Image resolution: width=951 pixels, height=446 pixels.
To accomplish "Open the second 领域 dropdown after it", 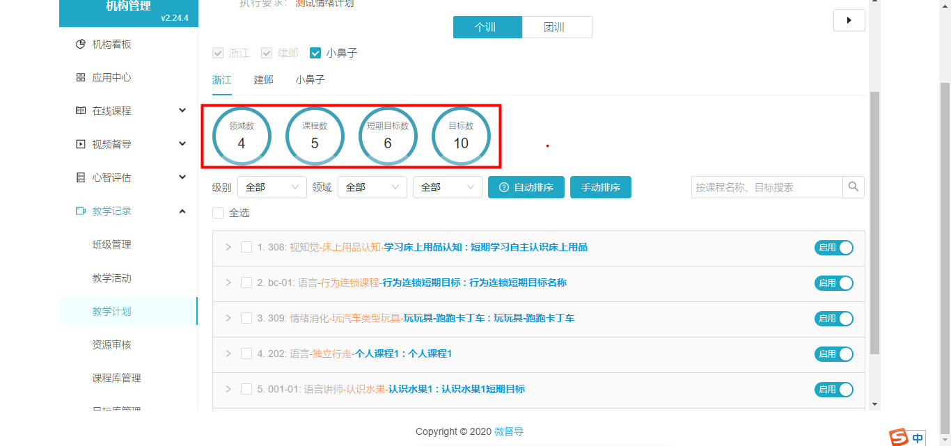I will point(448,187).
